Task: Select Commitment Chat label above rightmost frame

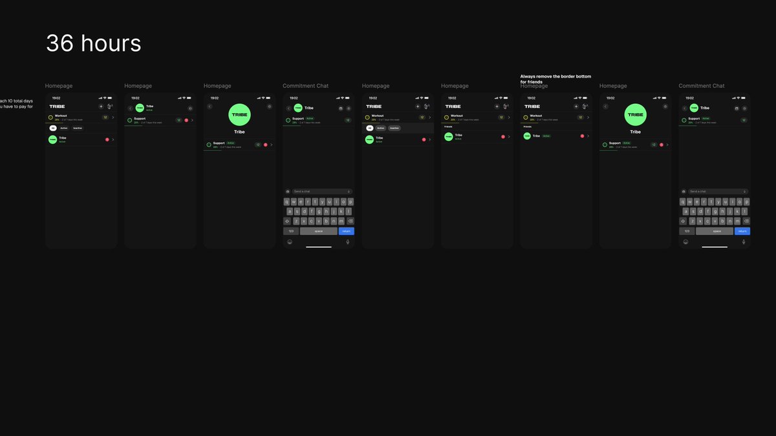Action: 702,86
